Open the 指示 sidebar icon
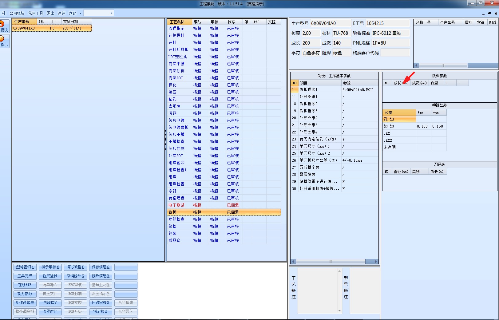499x320 pixels. pos(4,41)
